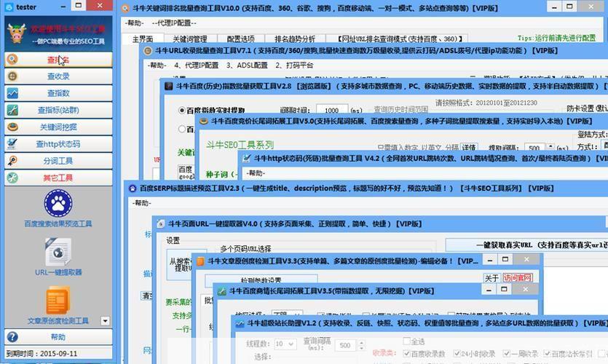Open 2、打码平台 menu in URL收录 tool
608x364 pixels.
[x=294, y=65]
